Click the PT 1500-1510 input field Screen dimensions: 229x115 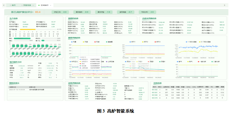coord(50,66)
